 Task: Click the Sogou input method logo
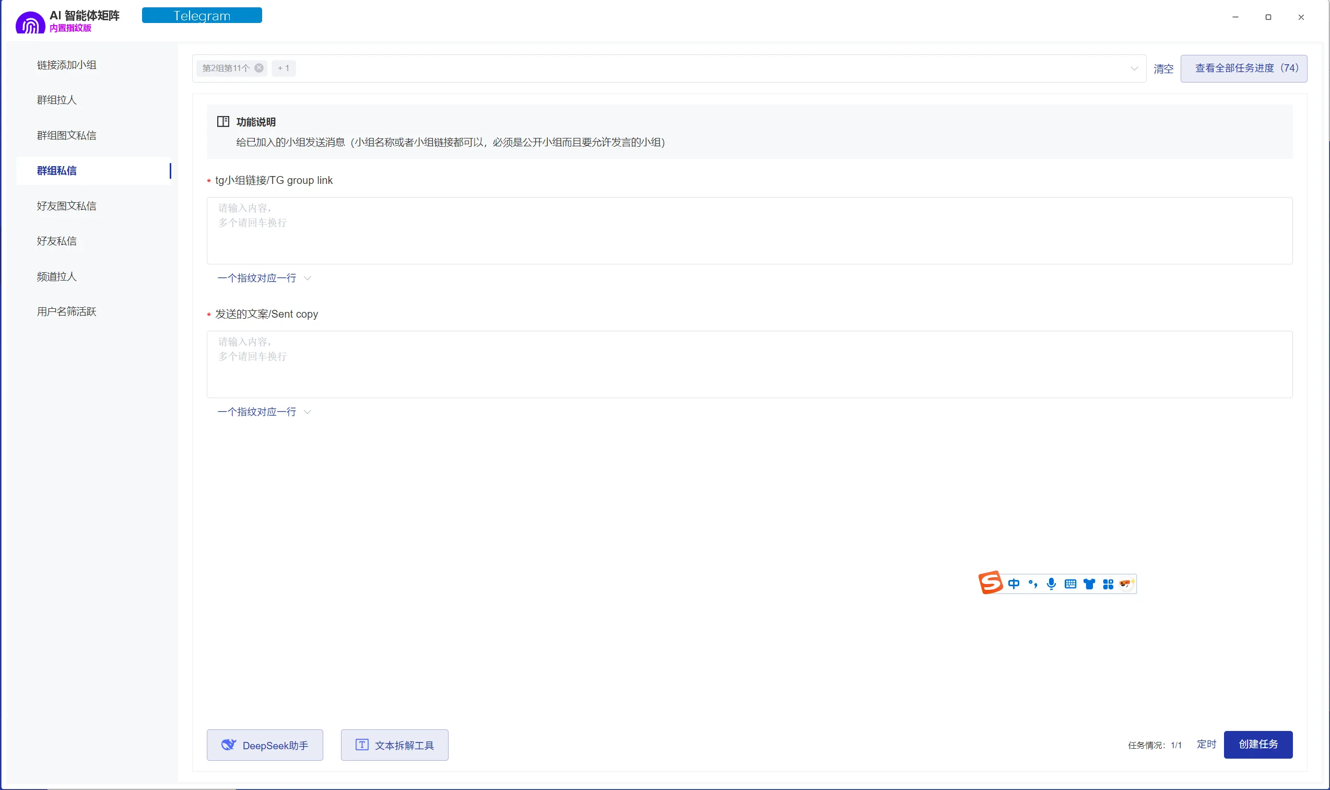click(990, 583)
